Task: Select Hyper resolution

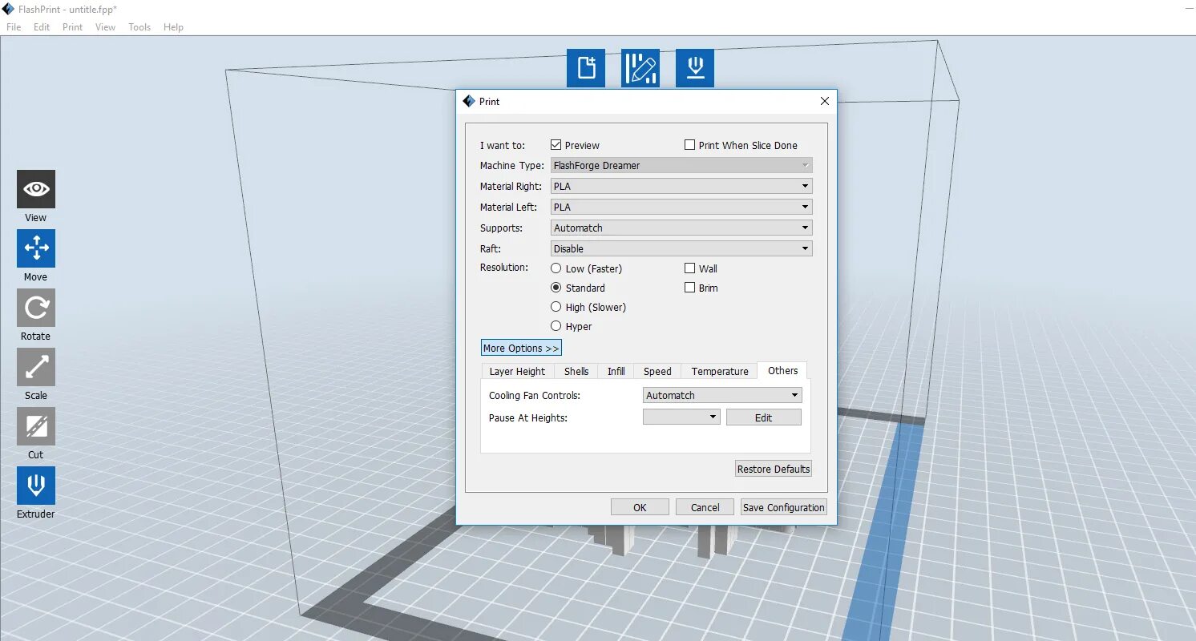Action: [x=556, y=326]
